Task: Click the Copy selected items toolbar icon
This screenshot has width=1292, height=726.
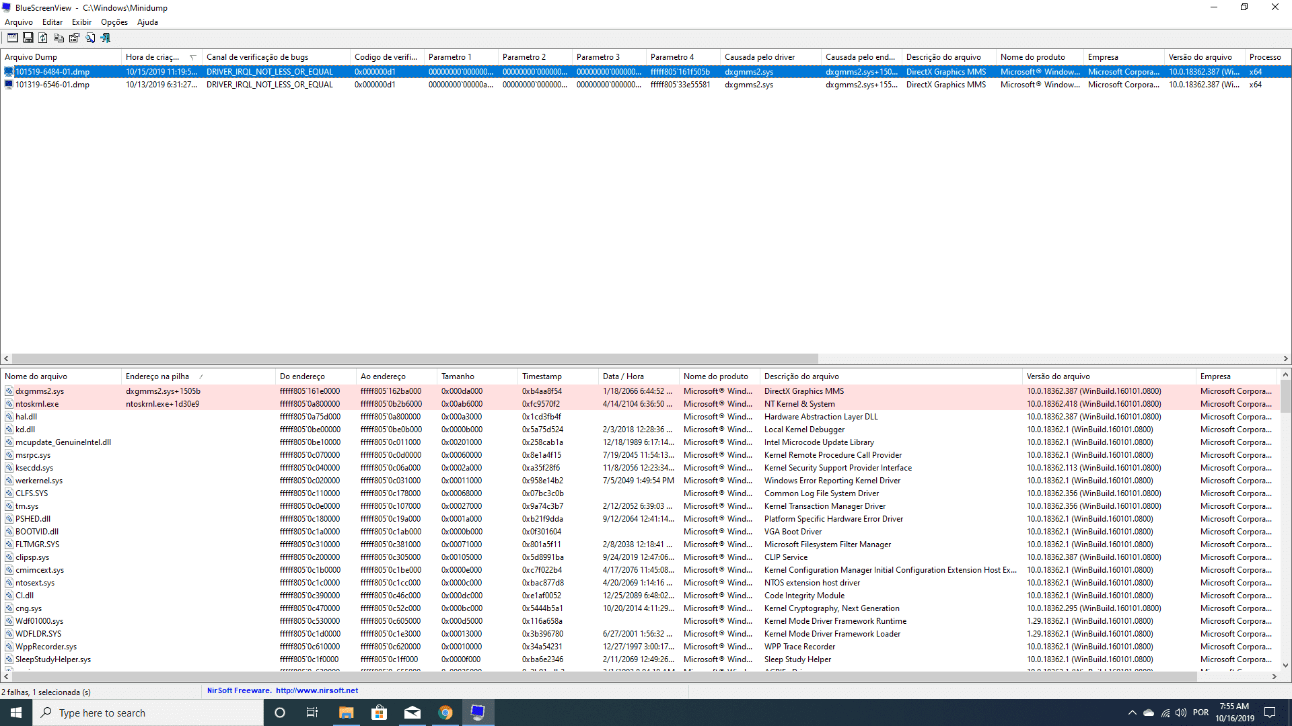Action: 59,38
